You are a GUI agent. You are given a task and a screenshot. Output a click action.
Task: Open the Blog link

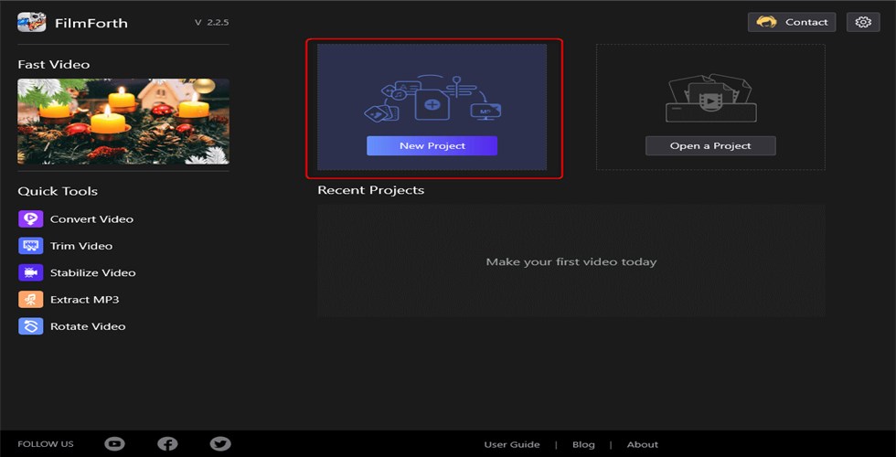coord(583,444)
